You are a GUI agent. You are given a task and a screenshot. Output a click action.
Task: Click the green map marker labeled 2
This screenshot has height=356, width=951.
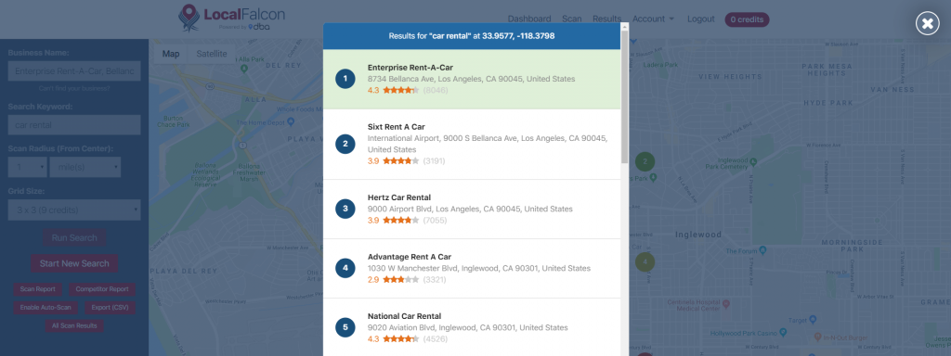click(645, 161)
